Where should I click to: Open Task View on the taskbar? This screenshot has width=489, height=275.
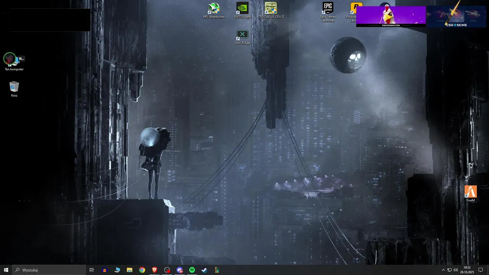click(x=92, y=270)
